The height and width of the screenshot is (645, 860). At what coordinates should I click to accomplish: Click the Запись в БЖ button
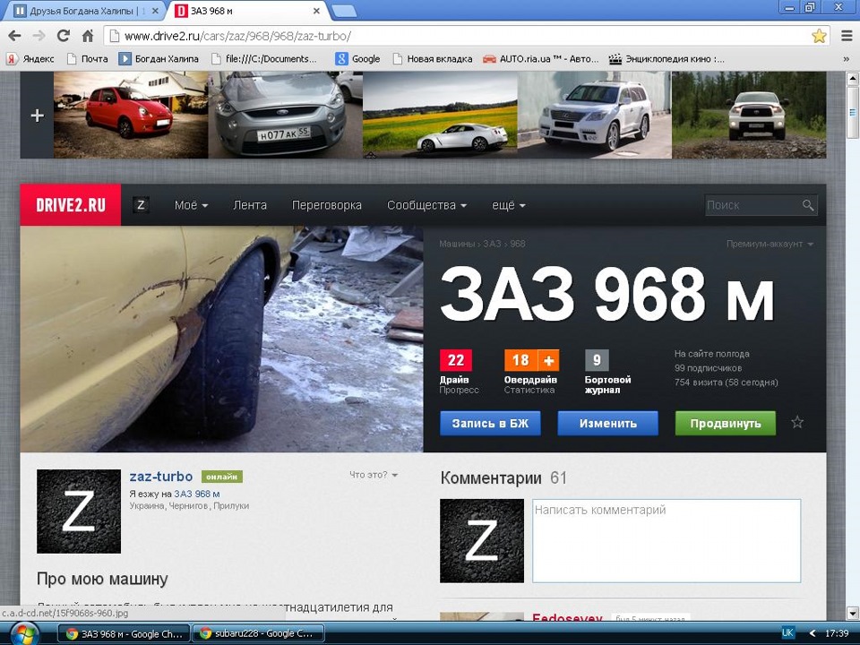[x=490, y=424]
